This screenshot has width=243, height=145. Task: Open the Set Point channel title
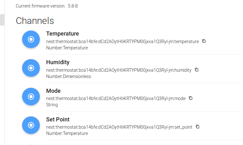[58, 120]
